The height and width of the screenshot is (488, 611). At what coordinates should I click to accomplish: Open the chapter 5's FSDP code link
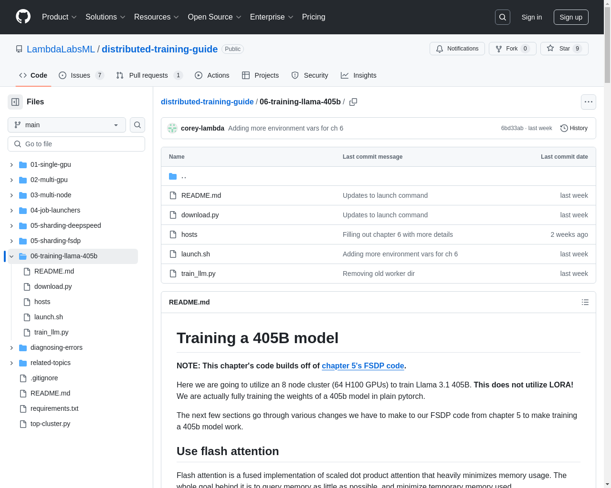tap(363, 366)
